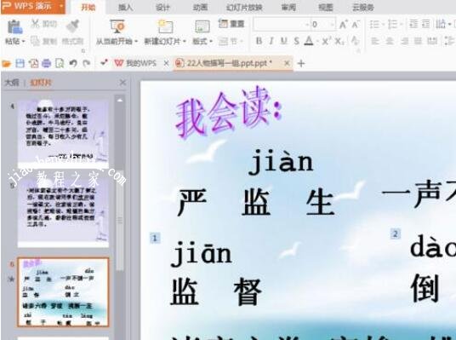Click the distributed alignment icon
This screenshot has width=456, height=340.
[432, 42]
